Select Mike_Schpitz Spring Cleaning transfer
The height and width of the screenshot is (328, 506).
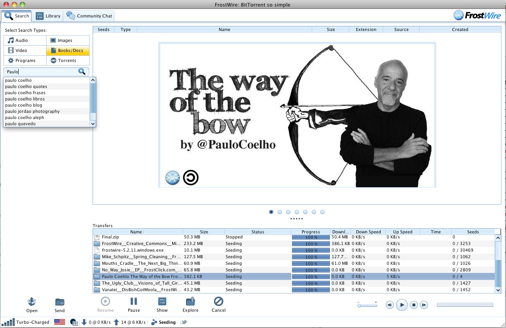pyautogui.click(x=294, y=257)
